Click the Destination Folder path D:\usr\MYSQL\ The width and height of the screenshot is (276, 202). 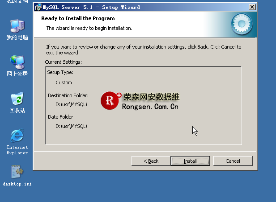pos(71,104)
